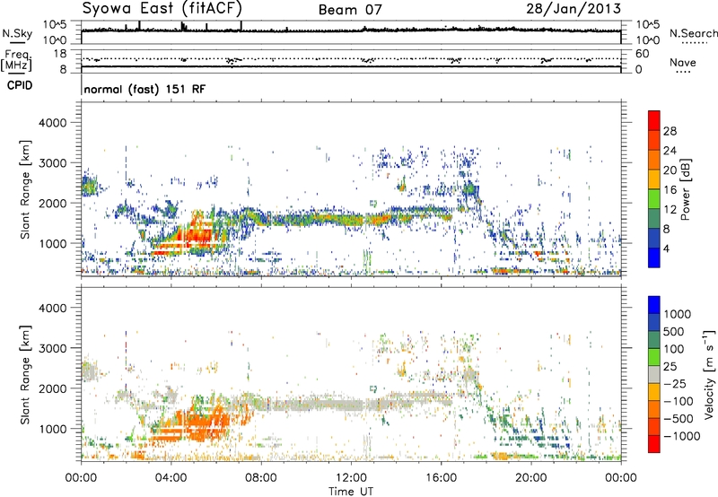Select the "12:00" time axis label

pos(351,478)
